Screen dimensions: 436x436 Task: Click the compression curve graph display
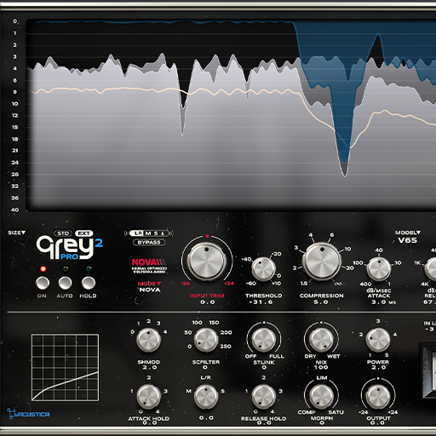coord(65,368)
